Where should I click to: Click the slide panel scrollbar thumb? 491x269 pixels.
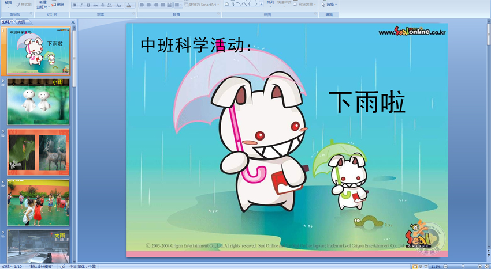tap(74, 58)
